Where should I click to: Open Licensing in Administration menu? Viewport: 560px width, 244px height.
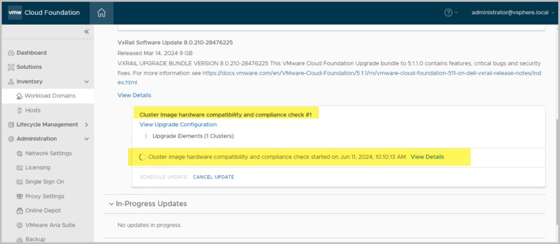click(x=38, y=167)
